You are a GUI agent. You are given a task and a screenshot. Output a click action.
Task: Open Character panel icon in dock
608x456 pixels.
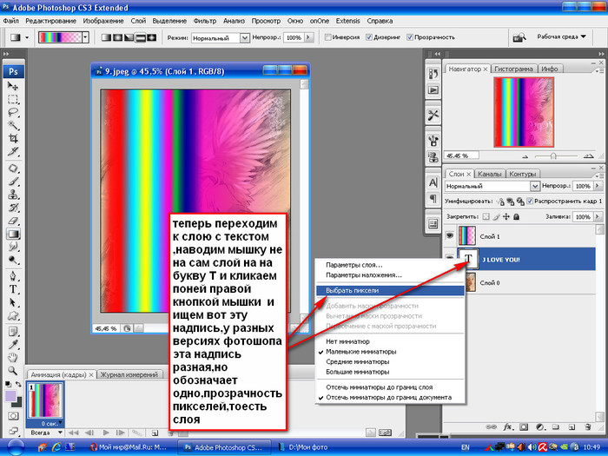pyautogui.click(x=433, y=182)
